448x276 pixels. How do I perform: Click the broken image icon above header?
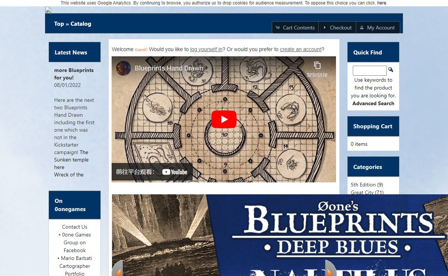pos(48,10)
